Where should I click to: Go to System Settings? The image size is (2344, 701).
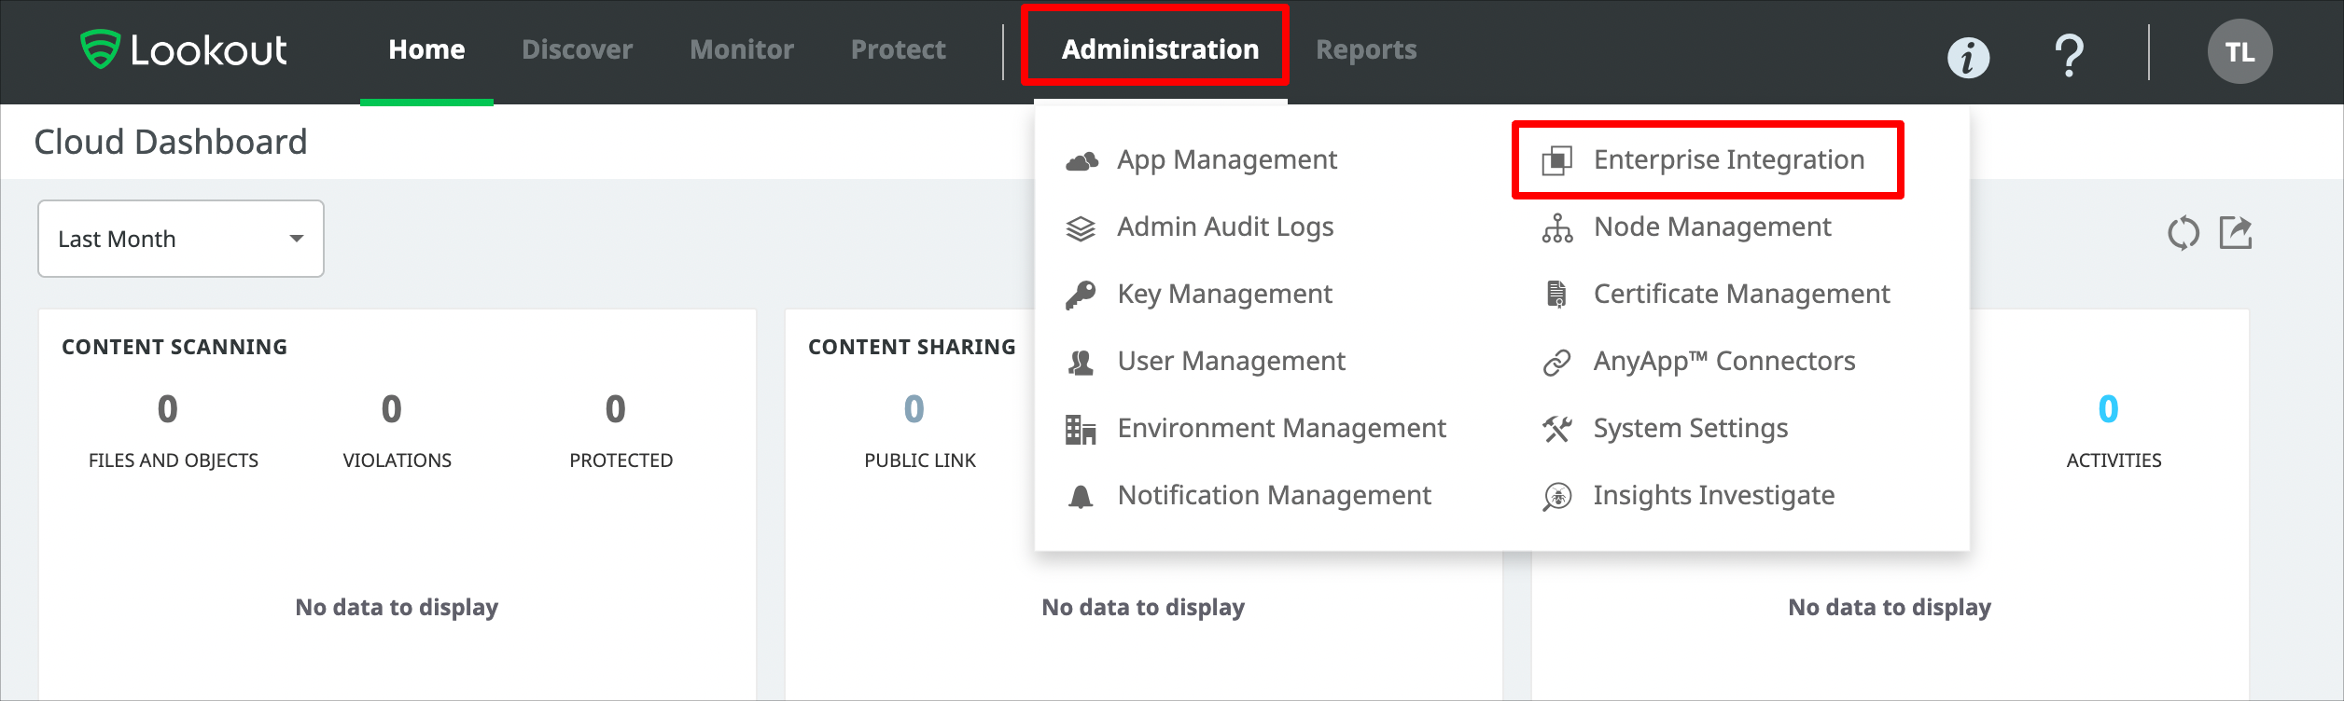(x=1690, y=429)
